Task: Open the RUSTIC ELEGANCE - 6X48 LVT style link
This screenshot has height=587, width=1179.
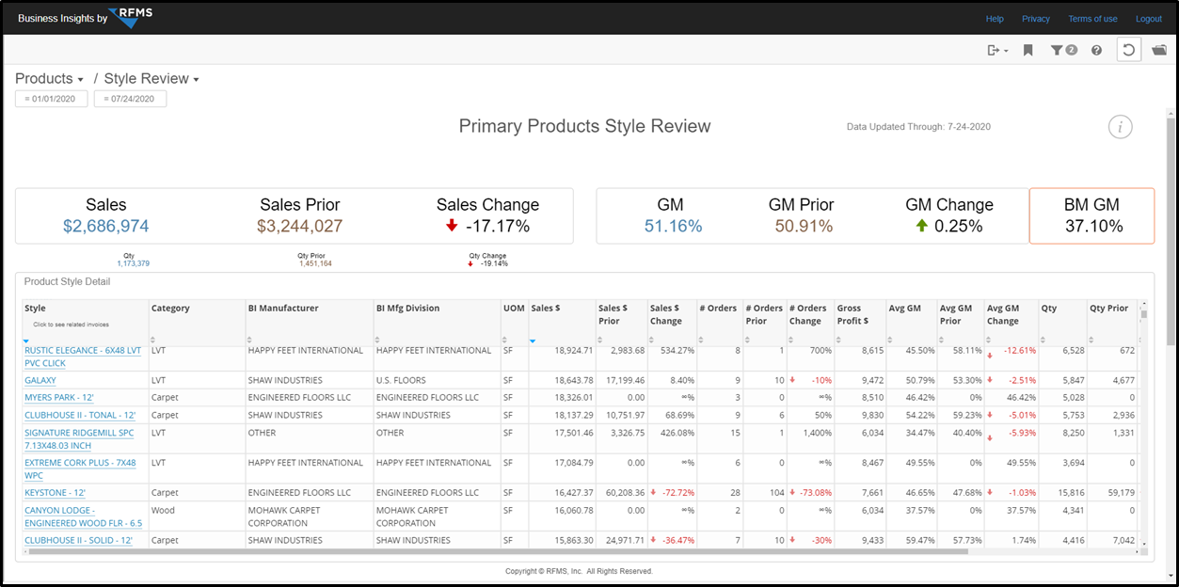Action: click(83, 357)
